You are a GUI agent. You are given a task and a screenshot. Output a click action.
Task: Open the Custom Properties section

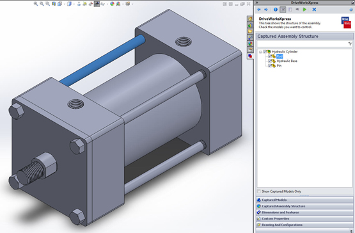(x=304, y=219)
